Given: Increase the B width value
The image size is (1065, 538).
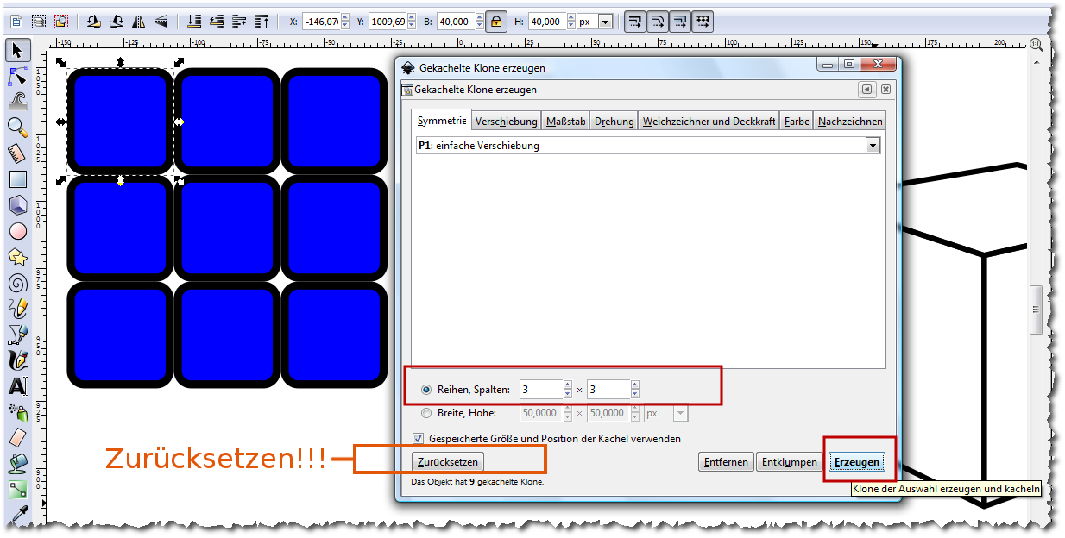Looking at the screenshot, I should [479, 17].
